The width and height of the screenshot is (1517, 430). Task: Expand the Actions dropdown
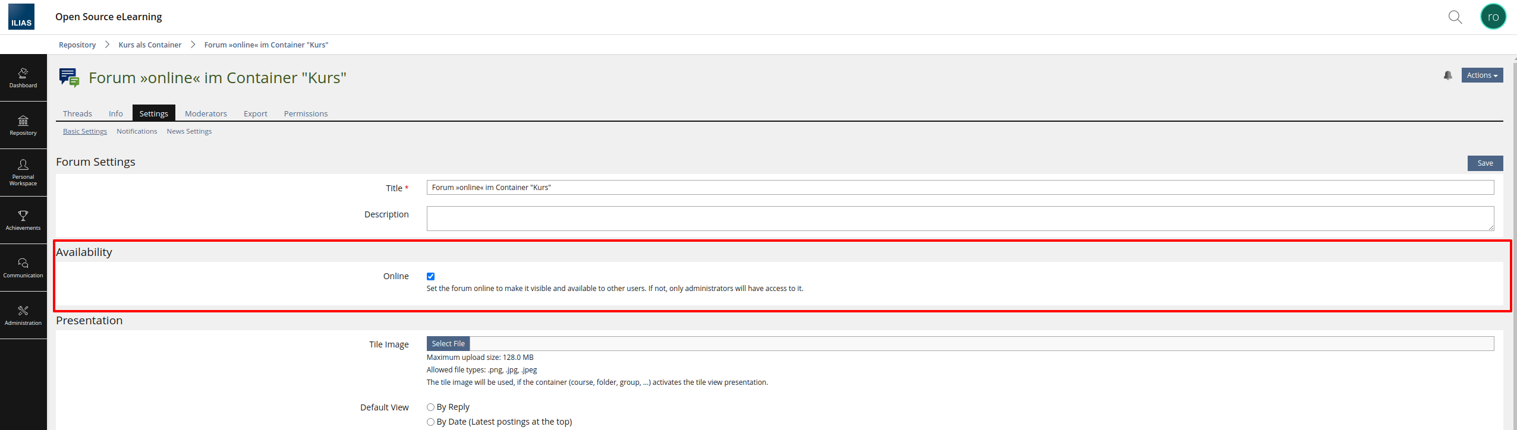pyautogui.click(x=1482, y=75)
